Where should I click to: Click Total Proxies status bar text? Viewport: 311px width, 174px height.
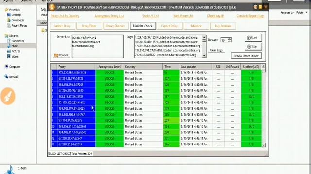click(70, 154)
